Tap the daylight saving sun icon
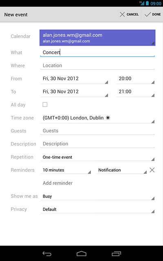 [108, 118]
